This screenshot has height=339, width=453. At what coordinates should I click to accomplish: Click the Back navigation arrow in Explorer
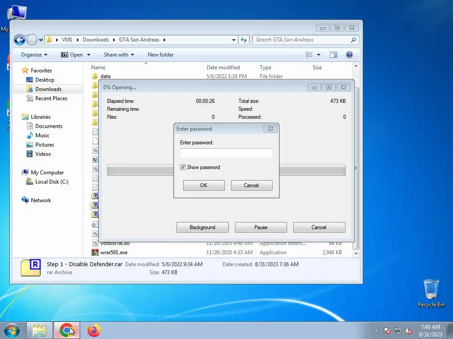(19, 40)
